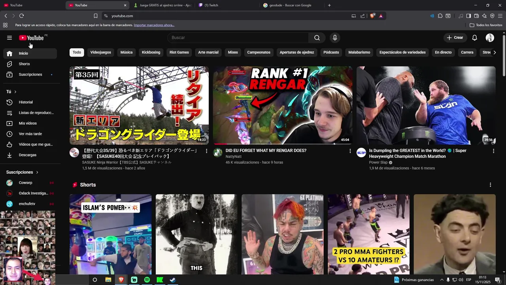
Task: Open browser extensions puzzle icon
Action: point(440,16)
